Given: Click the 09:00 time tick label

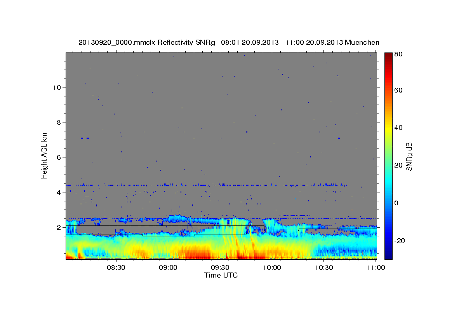Looking at the screenshot, I should (x=168, y=267).
